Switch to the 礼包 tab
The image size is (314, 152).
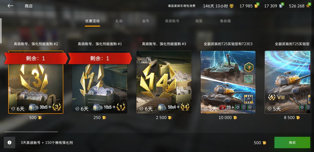pos(119,21)
